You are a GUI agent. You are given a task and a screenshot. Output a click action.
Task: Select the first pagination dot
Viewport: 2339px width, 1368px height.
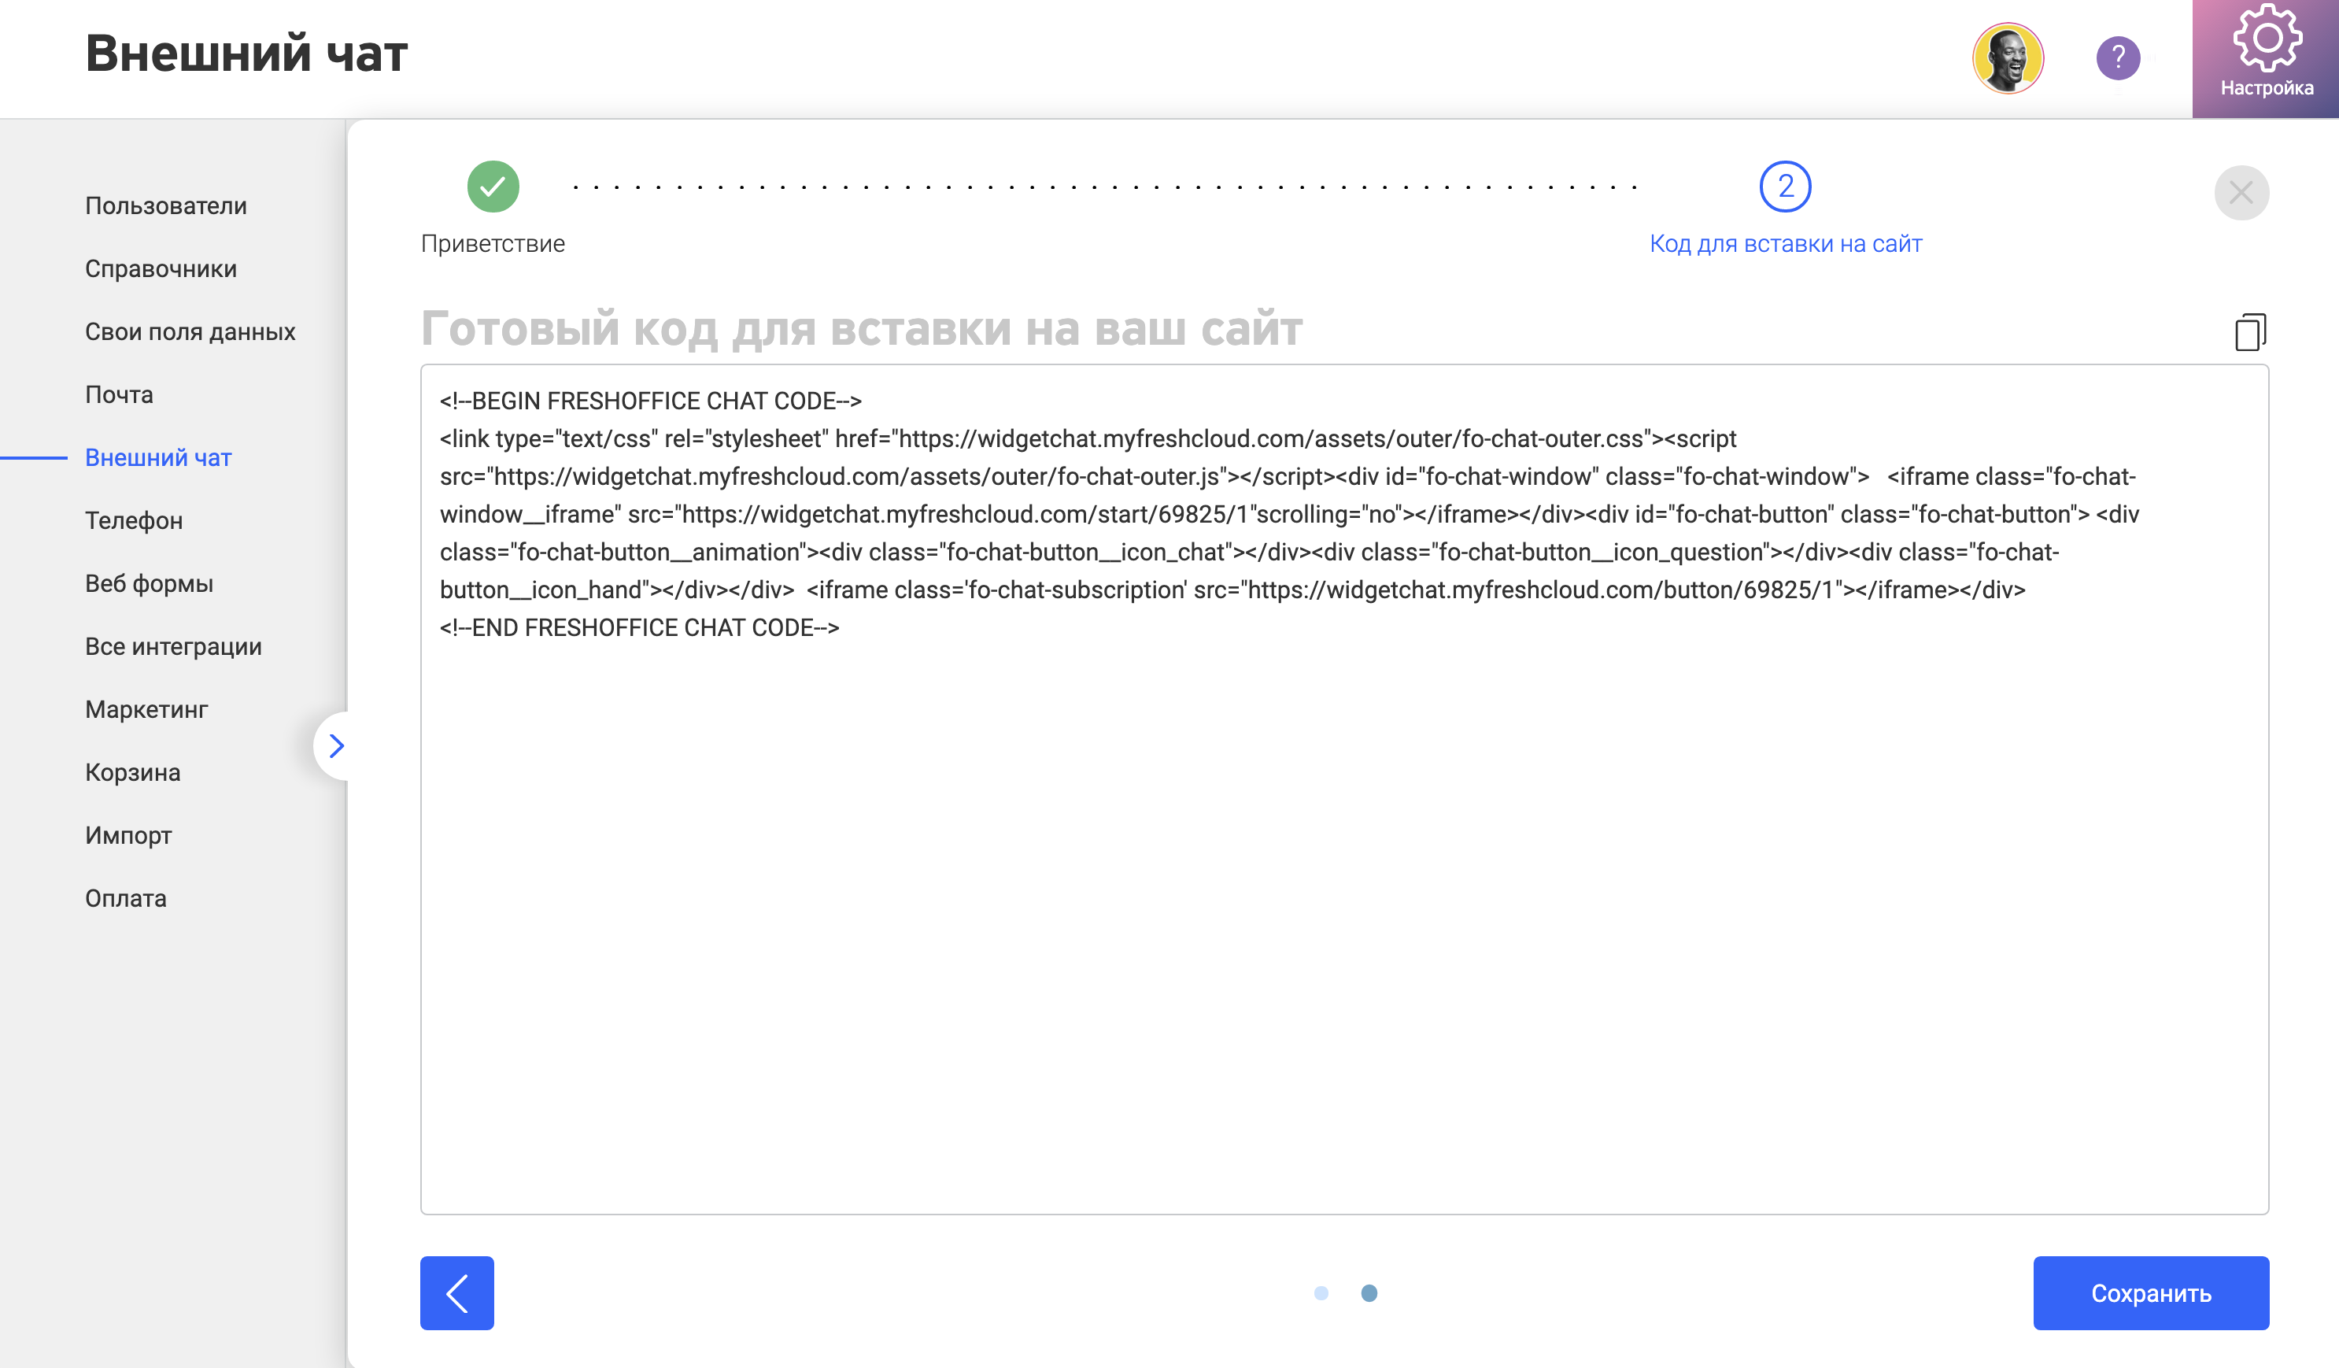(x=1321, y=1292)
